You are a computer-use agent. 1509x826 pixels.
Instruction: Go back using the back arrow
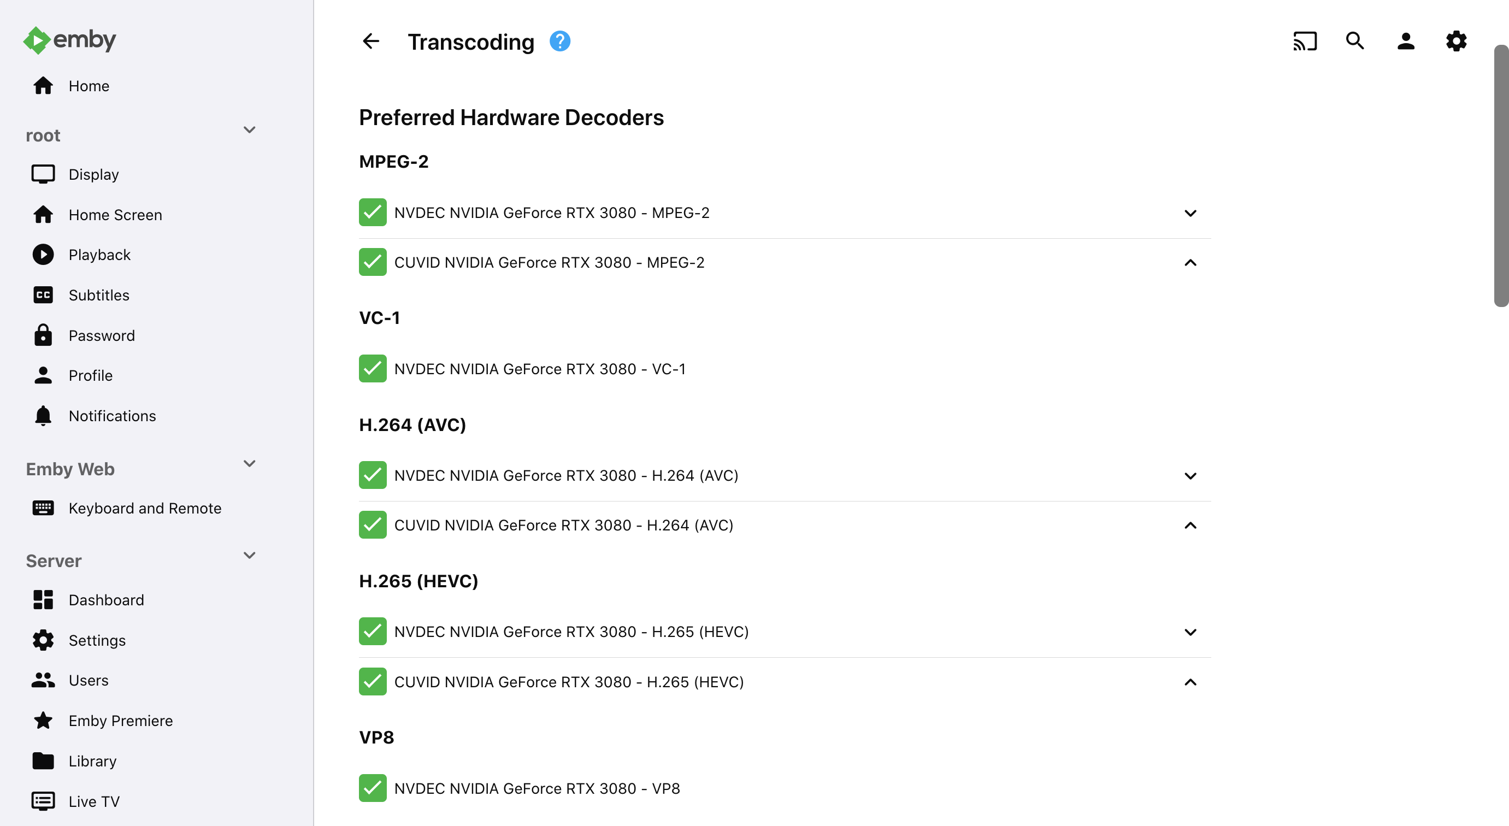(x=371, y=41)
